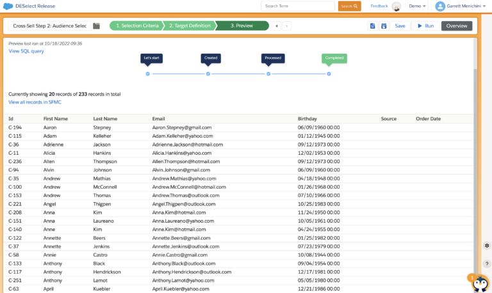Open the document template icon left of Save
492x293 pixels.
click(x=372, y=26)
